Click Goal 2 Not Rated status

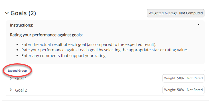click(195, 90)
